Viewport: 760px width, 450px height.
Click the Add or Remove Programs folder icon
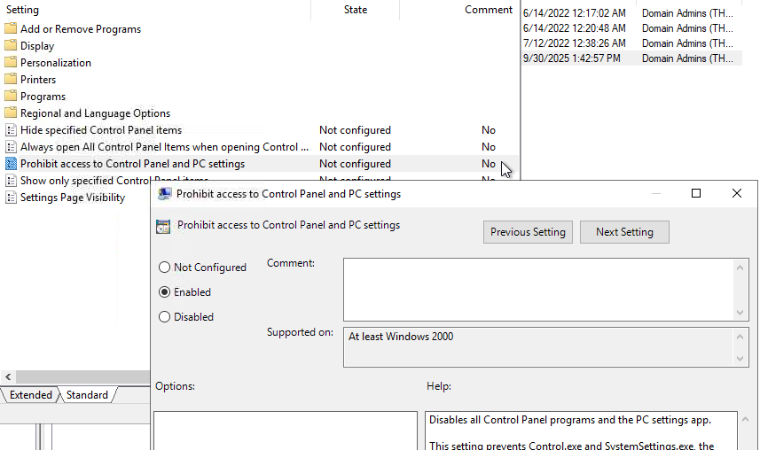(x=11, y=29)
